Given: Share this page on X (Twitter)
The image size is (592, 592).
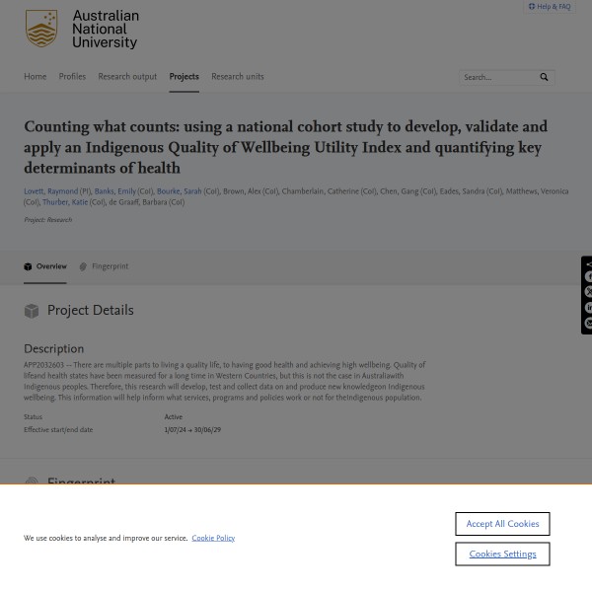Looking at the screenshot, I should click(x=588, y=292).
